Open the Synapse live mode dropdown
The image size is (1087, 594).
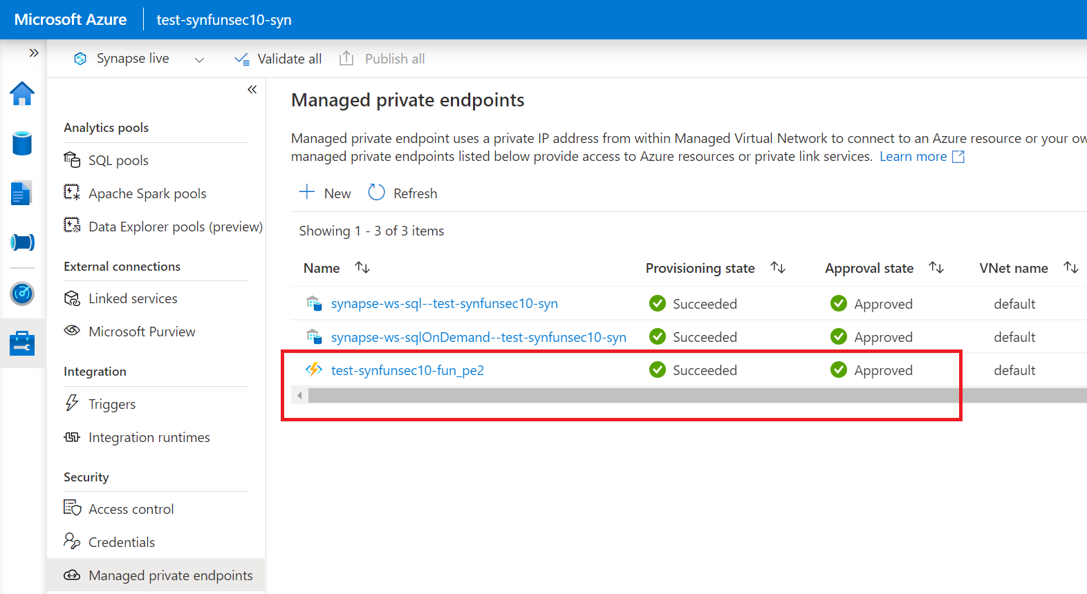coord(199,60)
